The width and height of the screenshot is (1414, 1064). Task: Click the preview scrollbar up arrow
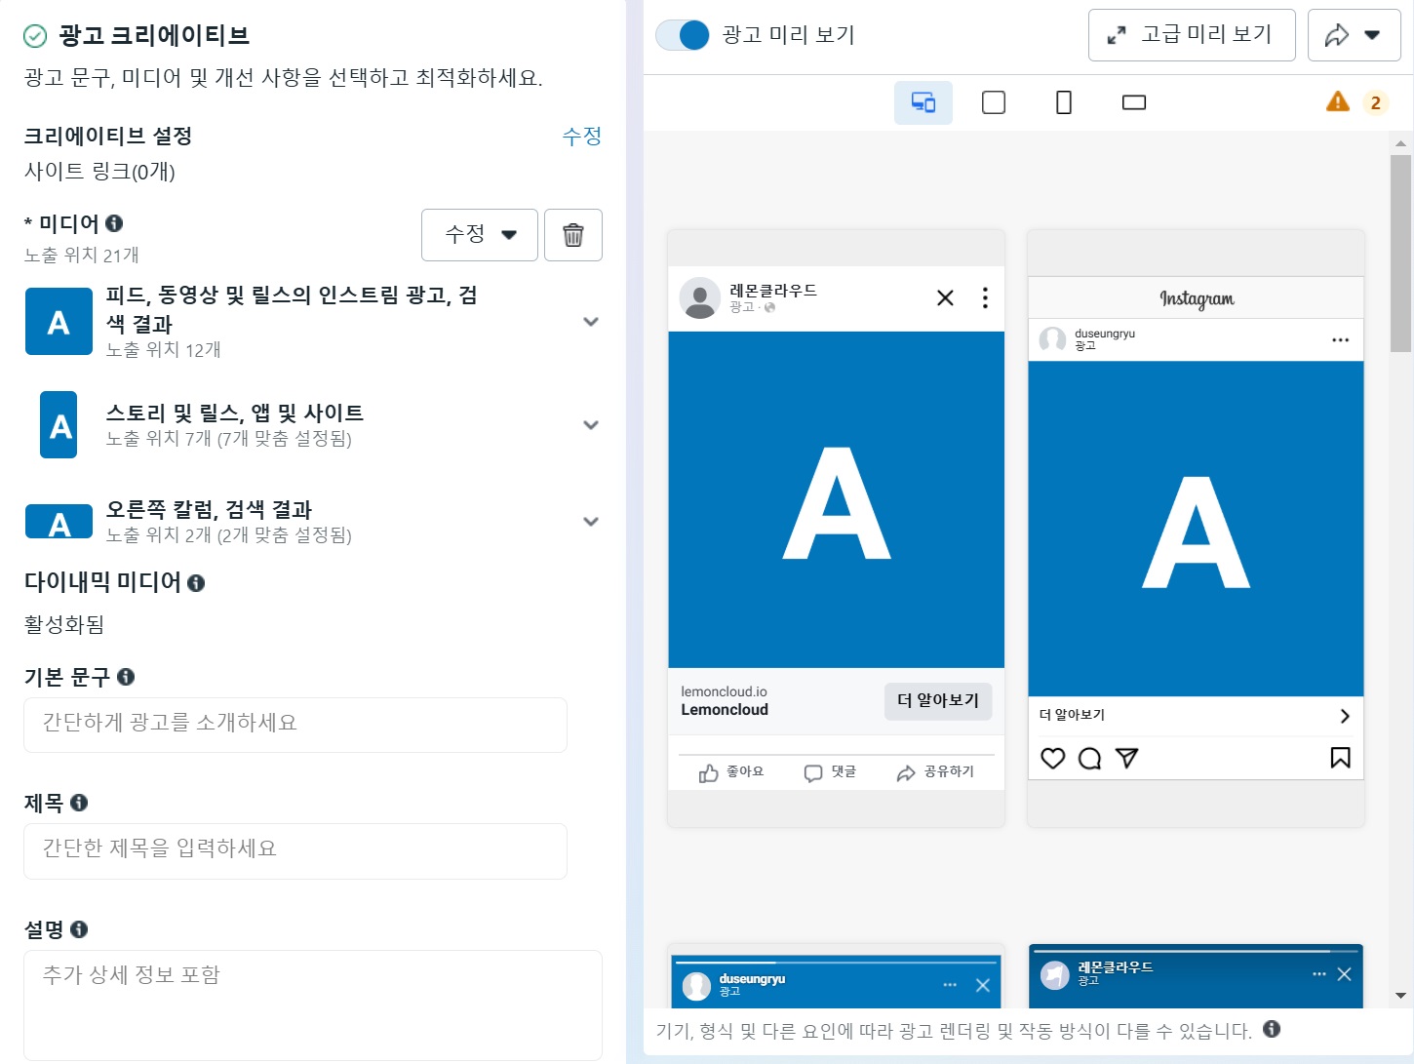click(1401, 143)
